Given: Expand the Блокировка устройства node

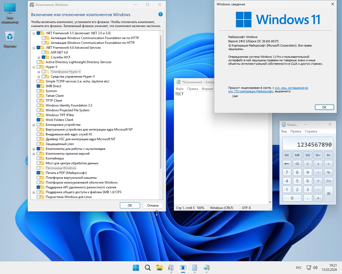Looking at the screenshot, I should tap(34, 125).
